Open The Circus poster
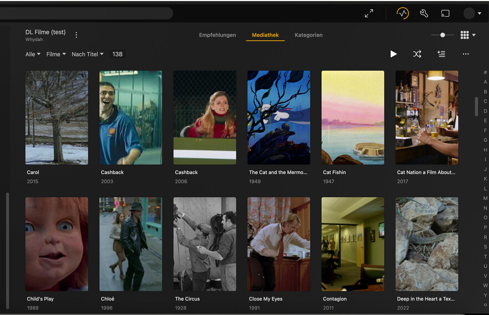 [205, 244]
